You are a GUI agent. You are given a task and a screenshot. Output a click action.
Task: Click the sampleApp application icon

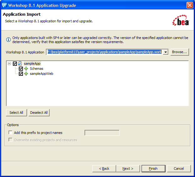point(20,64)
